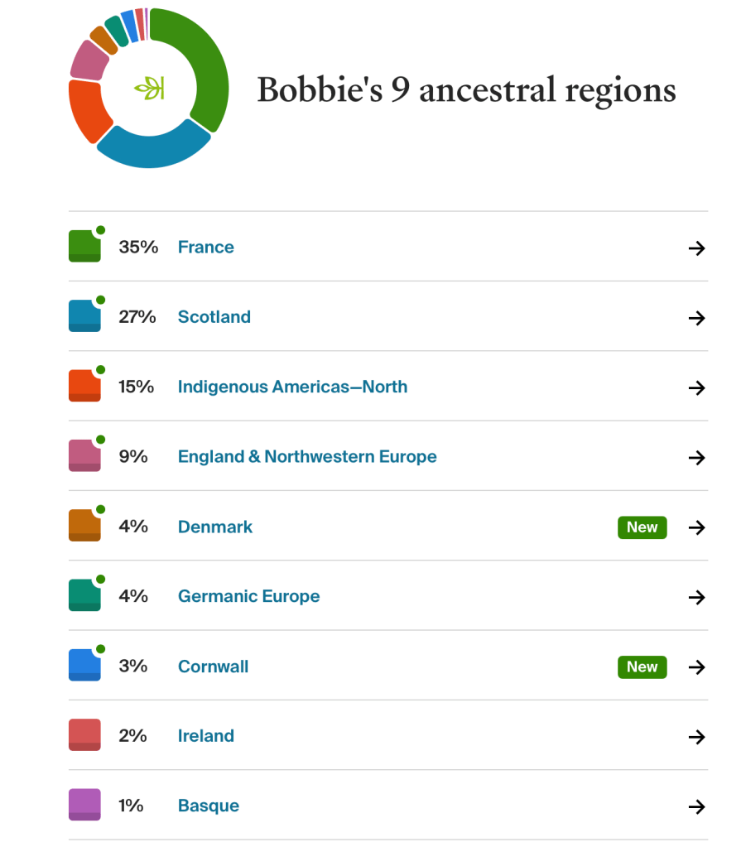Open the France region link
The width and height of the screenshot is (746, 847).
click(205, 248)
